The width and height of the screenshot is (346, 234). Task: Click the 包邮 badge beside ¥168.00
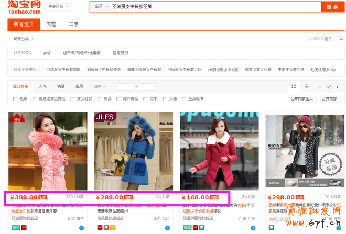click(x=214, y=197)
